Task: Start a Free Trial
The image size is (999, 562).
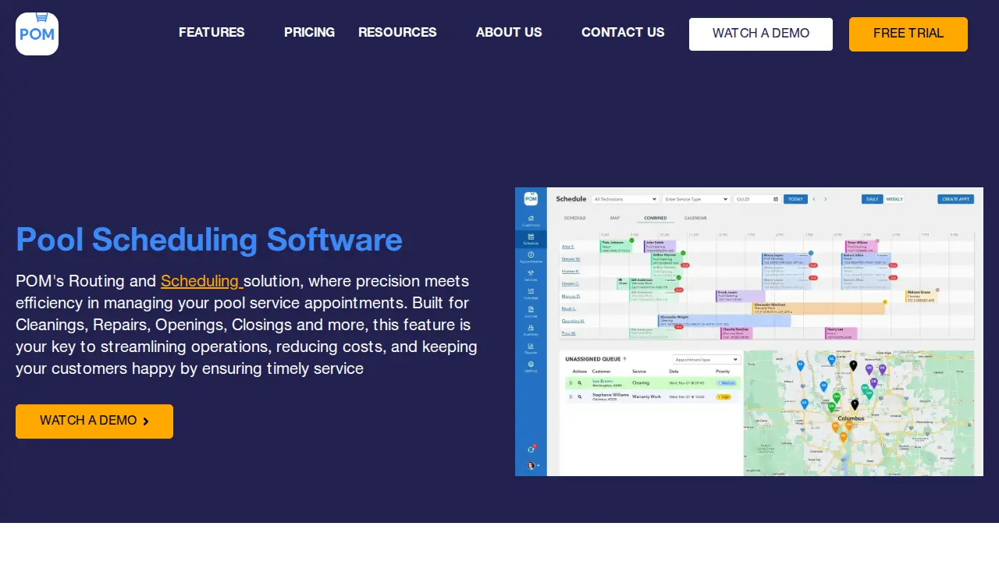Action: [908, 34]
